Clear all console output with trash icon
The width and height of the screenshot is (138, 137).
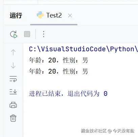[13, 118]
